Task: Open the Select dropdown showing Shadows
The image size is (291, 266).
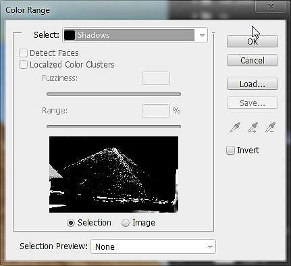Action: tap(135, 35)
